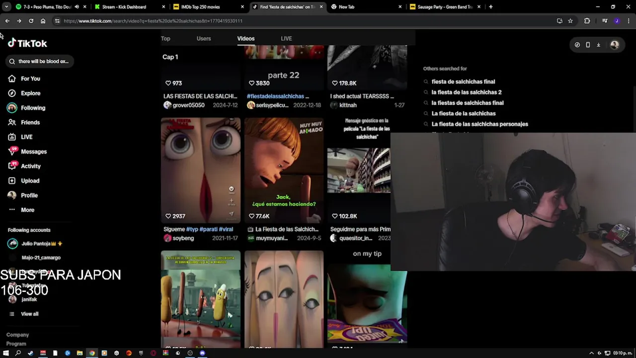
Task: Click the install app icon in address bar
Action: (559, 21)
